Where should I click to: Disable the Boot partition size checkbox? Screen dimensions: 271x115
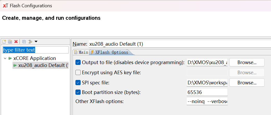[78, 92]
